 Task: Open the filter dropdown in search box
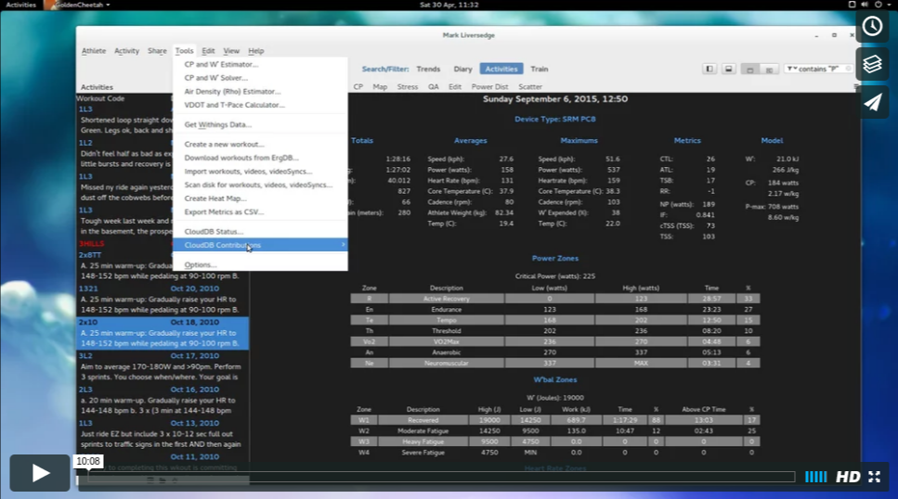click(792, 69)
